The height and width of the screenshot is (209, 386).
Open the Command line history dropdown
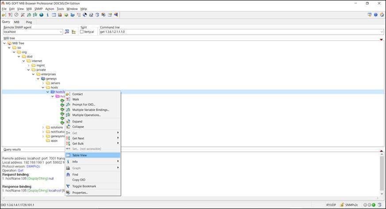click(381, 32)
